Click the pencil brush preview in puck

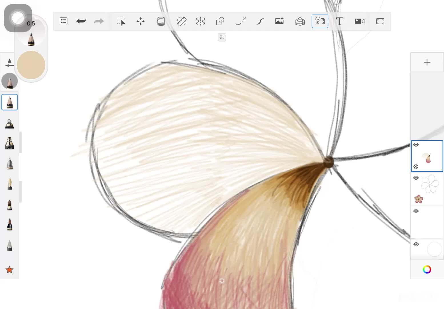pyautogui.click(x=31, y=39)
